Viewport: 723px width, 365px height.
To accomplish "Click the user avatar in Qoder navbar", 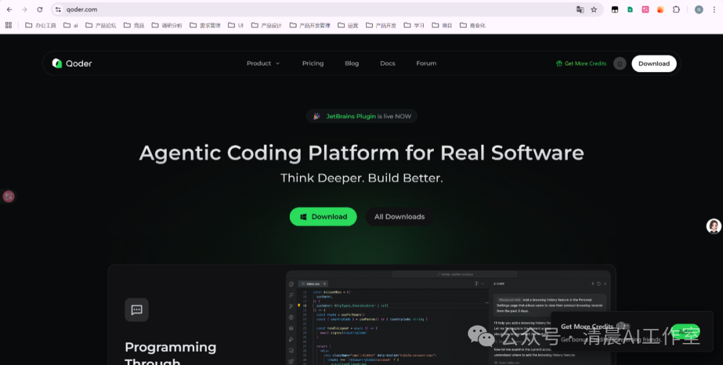I will tap(620, 64).
